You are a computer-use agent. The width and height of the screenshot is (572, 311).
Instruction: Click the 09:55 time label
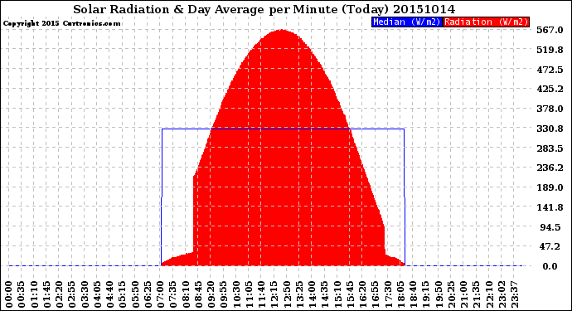224,294
